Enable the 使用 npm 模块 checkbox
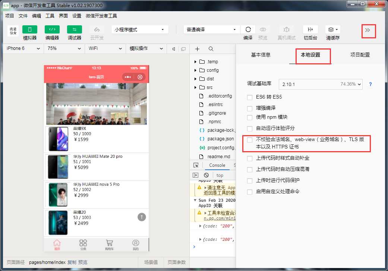The height and width of the screenshot is (271, 388). coord(250,118)
